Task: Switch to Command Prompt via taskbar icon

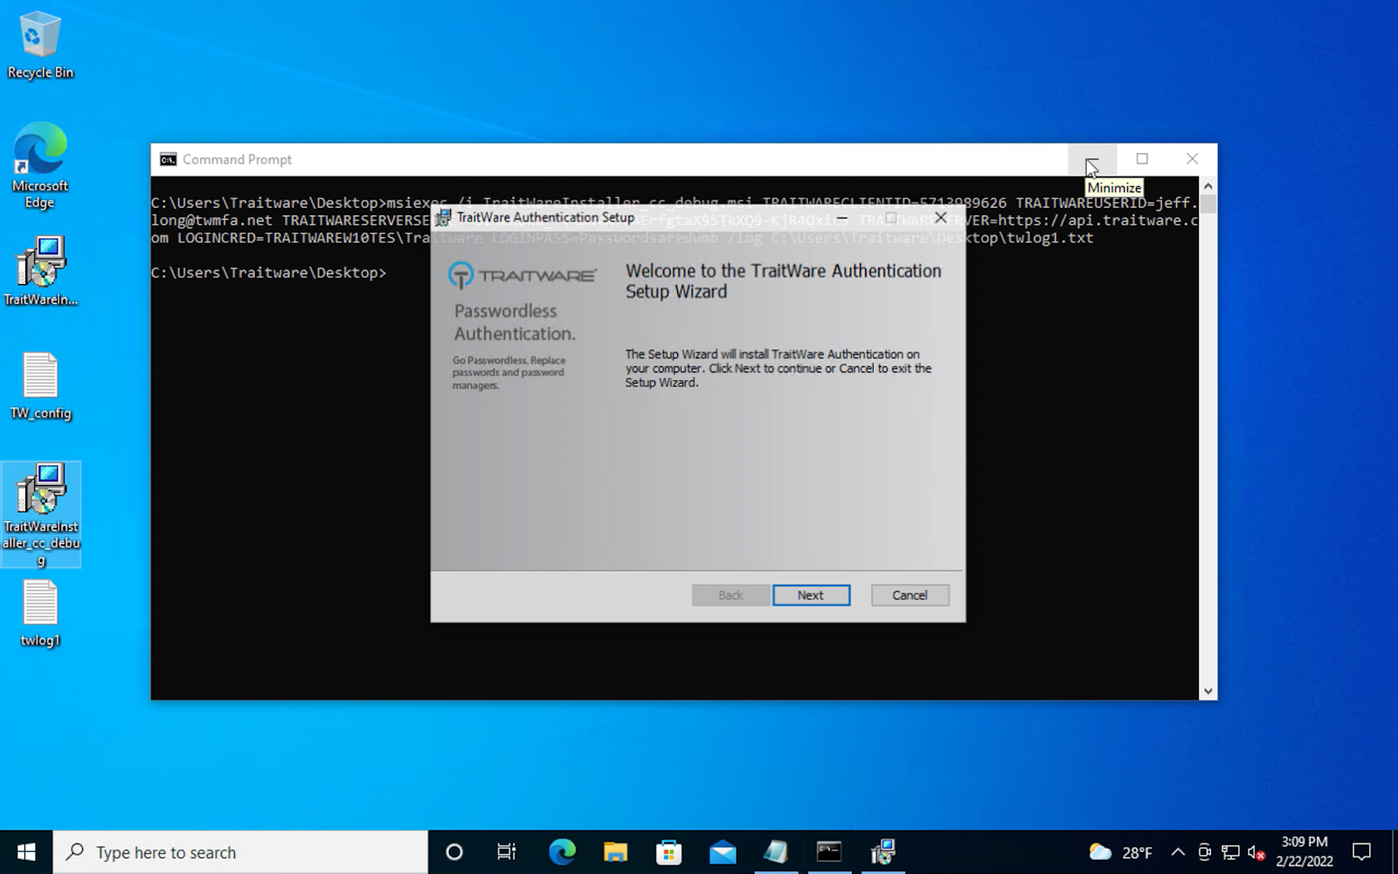Action: [x=829, y=852]
